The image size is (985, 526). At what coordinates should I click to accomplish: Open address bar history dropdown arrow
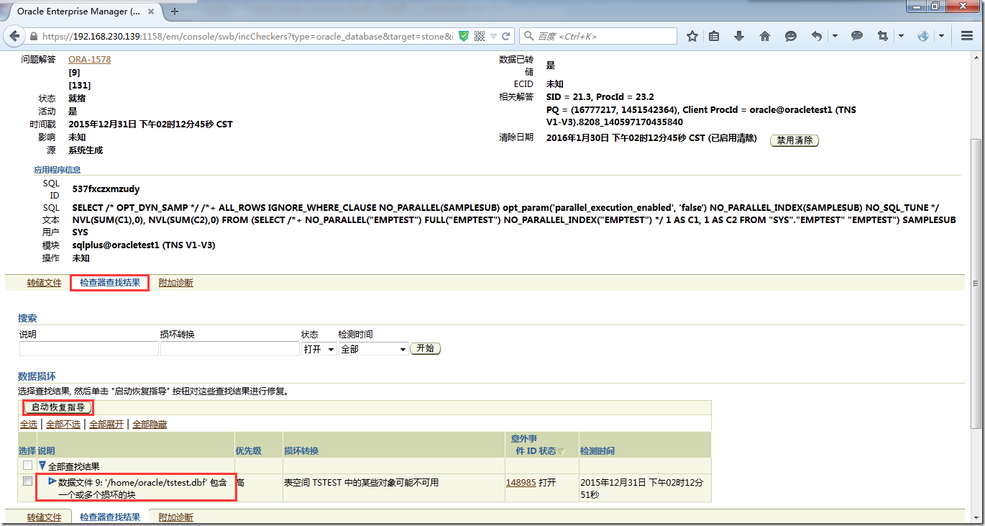click(x=495, y=36)
